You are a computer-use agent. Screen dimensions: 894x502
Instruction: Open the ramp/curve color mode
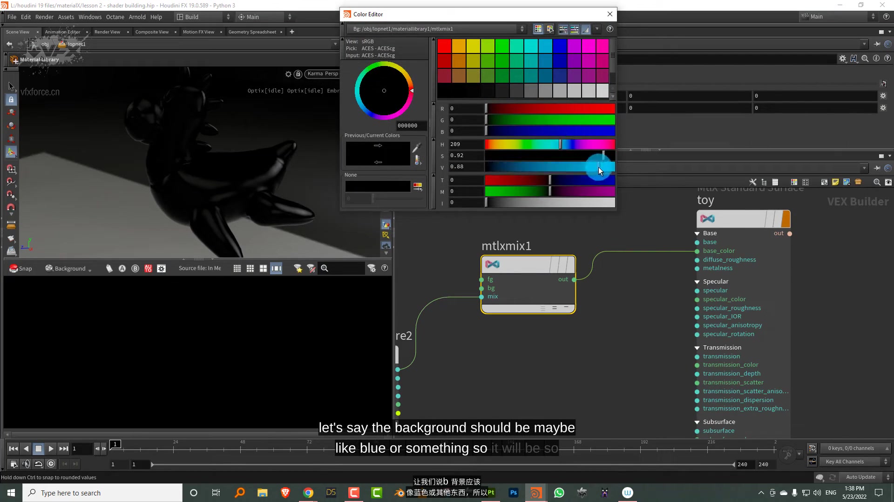click(x=586, y=29)
